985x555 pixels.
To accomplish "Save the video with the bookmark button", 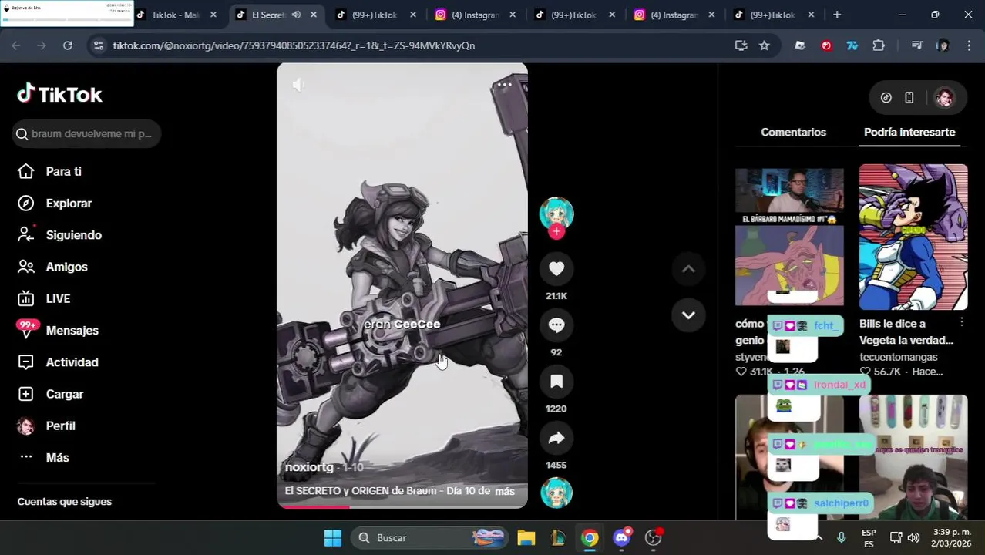I will [556, 382].
